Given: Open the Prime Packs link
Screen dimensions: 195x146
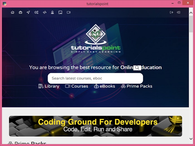Looking at the screenshot, I should (x=136, y=86).
